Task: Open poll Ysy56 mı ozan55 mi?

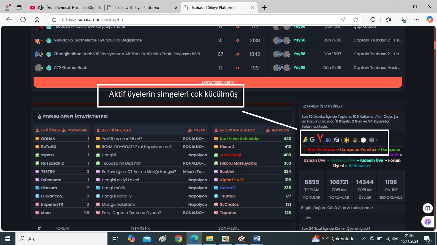Action: 122,139
